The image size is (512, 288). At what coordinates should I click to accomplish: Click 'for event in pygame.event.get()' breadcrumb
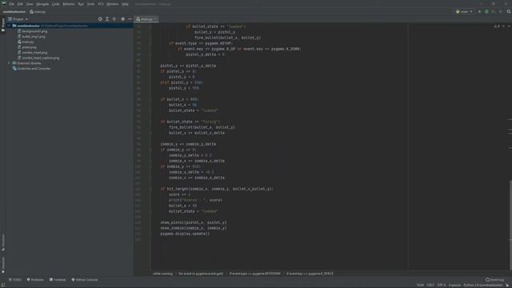tap(201, 274)
